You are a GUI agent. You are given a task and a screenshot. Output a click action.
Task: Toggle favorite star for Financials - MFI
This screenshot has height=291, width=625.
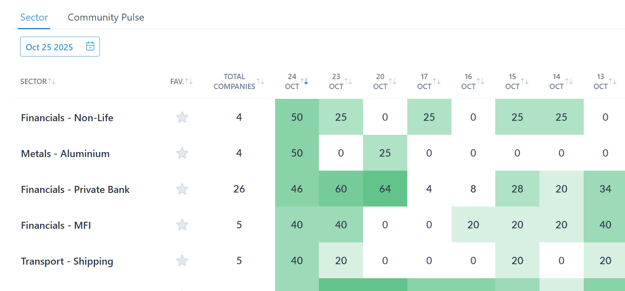(x=182, y=225)
